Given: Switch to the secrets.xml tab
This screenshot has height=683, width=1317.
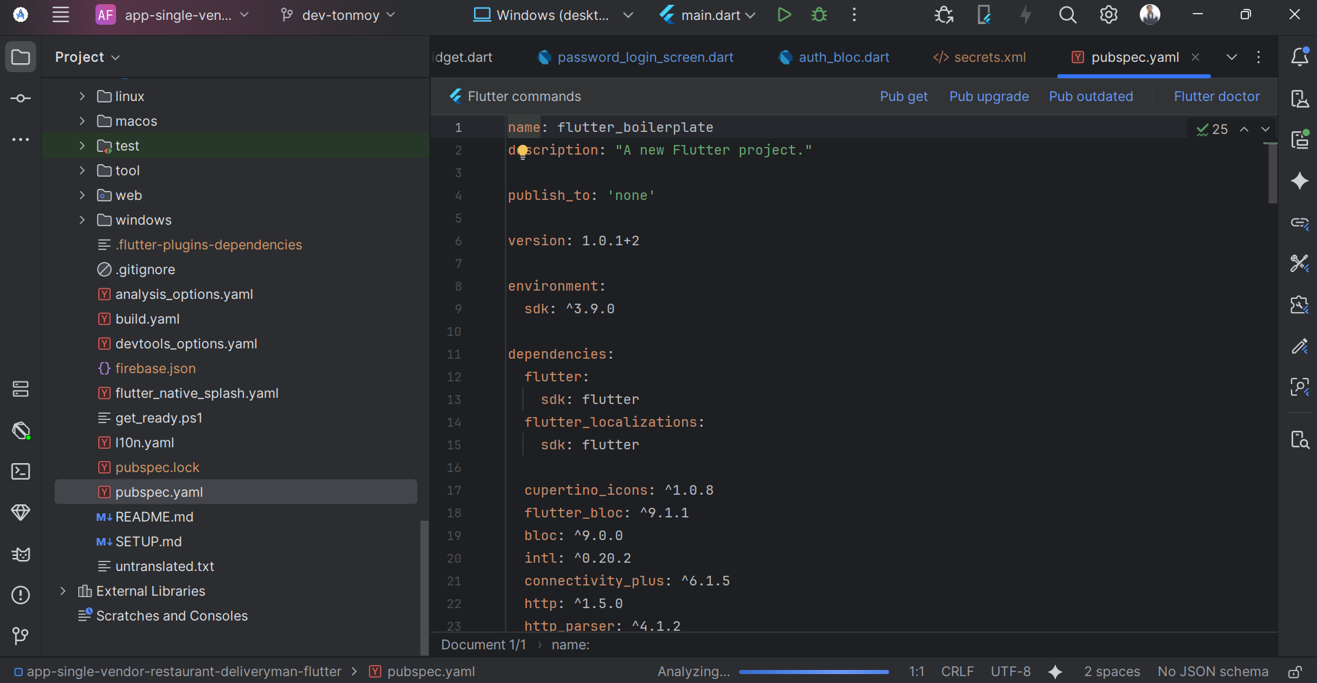Looking at the screenshot, I should pyautogui.click(x=989, y=58).
